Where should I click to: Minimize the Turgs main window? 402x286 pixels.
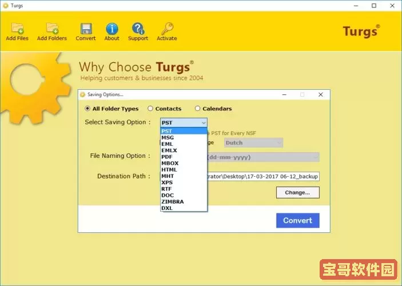pos(356,6)
